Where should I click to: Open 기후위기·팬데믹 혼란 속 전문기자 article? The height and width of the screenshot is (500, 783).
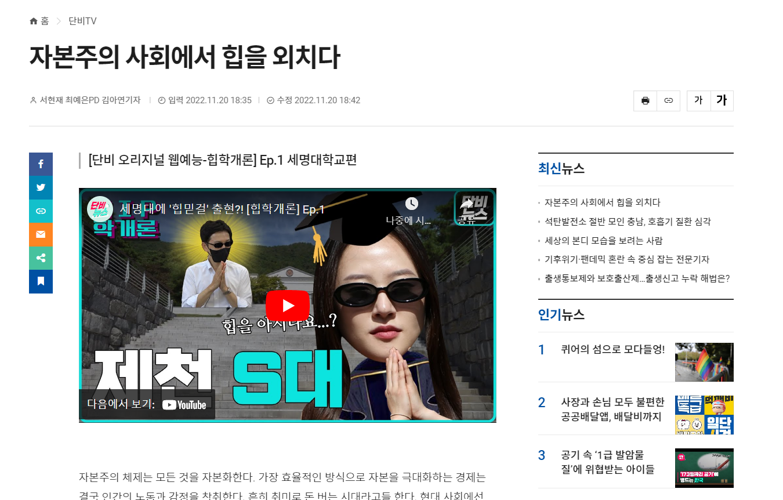pos(627,259)
